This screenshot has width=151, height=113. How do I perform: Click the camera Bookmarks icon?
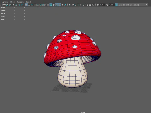coord(13,5)
